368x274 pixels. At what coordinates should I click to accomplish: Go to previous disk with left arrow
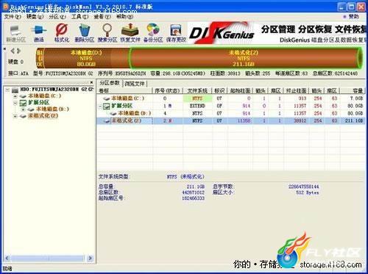tap(13, 51)
